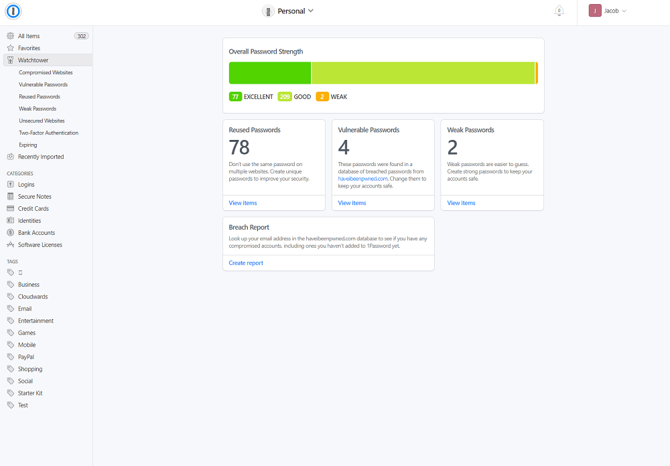Click the light green Good bar segment

pyautogui.click(x=423, y=72)
